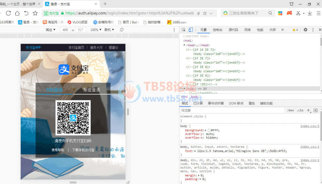Expand the head element in DOM tree
This screenshot has width=322, height=184.
184,45
